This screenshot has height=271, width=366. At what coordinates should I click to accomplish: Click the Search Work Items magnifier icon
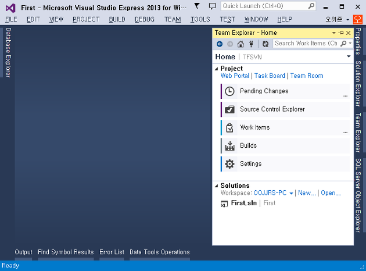coord(343,44)
